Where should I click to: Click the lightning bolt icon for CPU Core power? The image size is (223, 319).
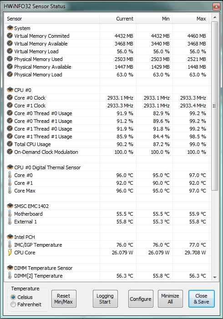click(10, 252)
